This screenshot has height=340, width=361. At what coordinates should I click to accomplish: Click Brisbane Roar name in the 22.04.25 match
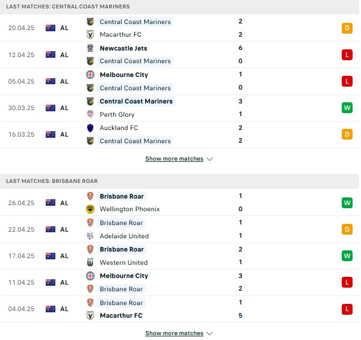122,223
